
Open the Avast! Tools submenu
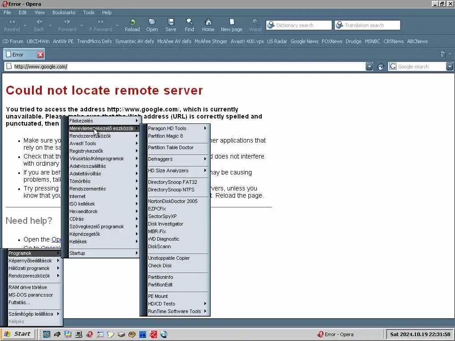[x=104, y=143]
